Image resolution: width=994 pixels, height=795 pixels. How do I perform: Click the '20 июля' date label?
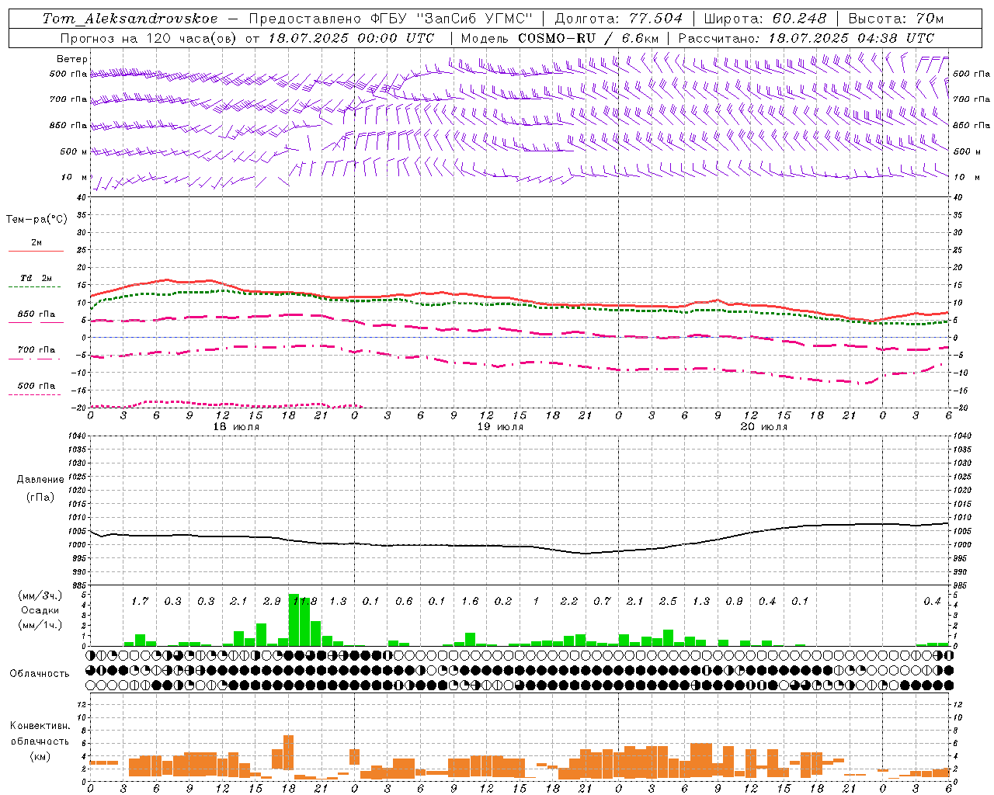point(764,427)
